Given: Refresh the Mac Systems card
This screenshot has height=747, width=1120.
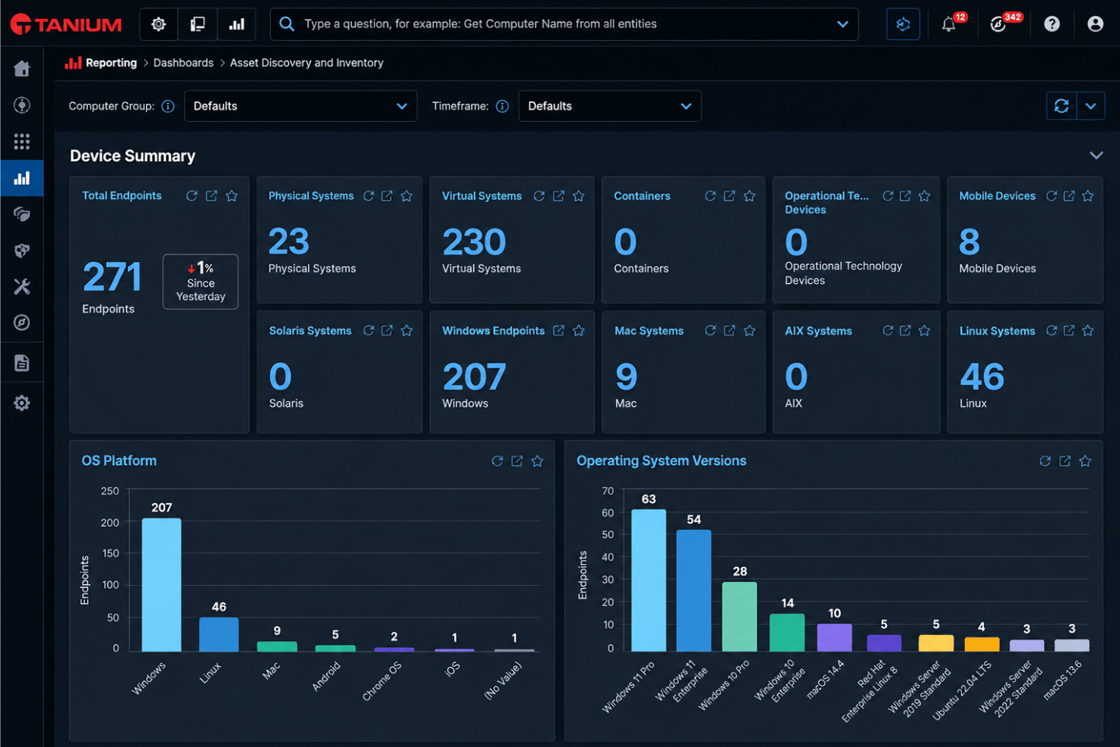Looking at the screenshot, I should pyautogui.click(x=710, y=331).
